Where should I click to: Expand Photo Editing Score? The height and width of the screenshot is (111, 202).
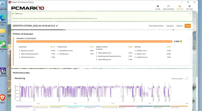[x=96, y=53]
